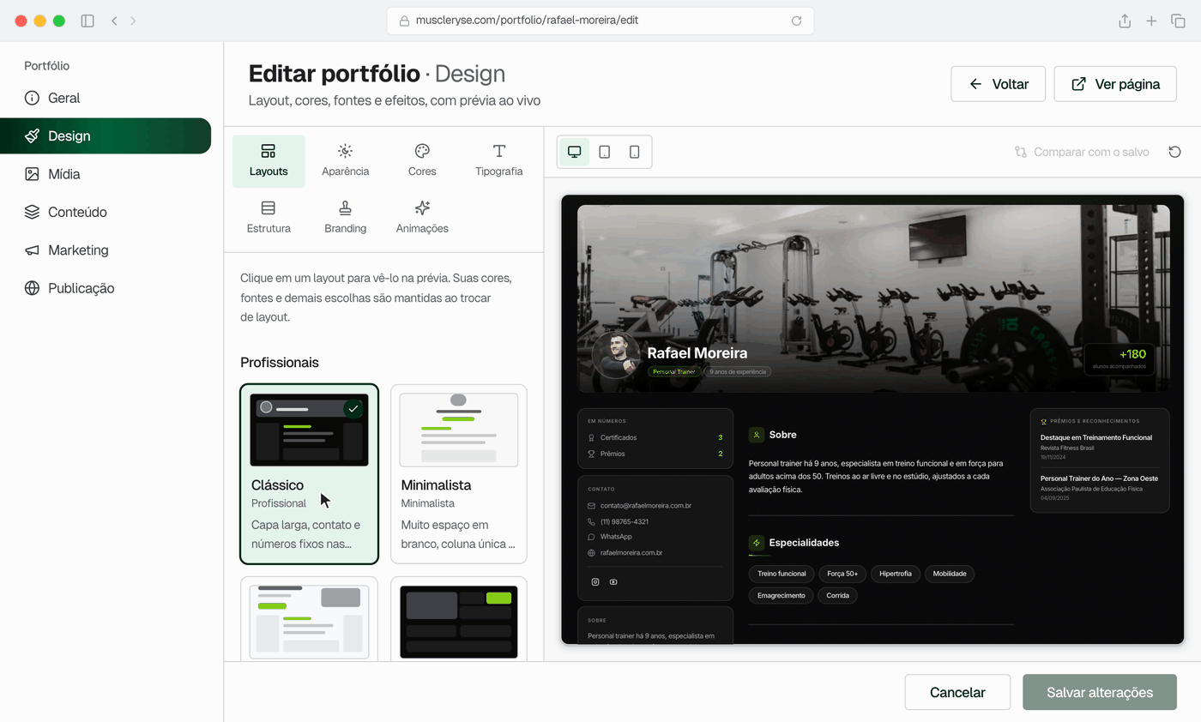Toggle the browser sidebar

88,21
